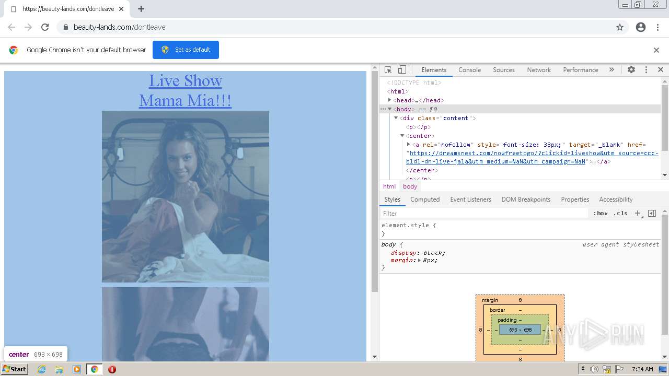Add a new style rule
The width and height of the screenshot is (669, 376).
click(638, 213)
